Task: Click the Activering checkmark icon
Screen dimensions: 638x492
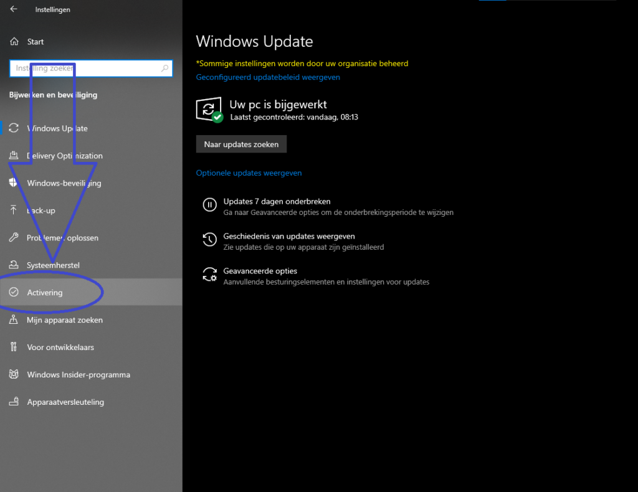Action: [14, 292]
